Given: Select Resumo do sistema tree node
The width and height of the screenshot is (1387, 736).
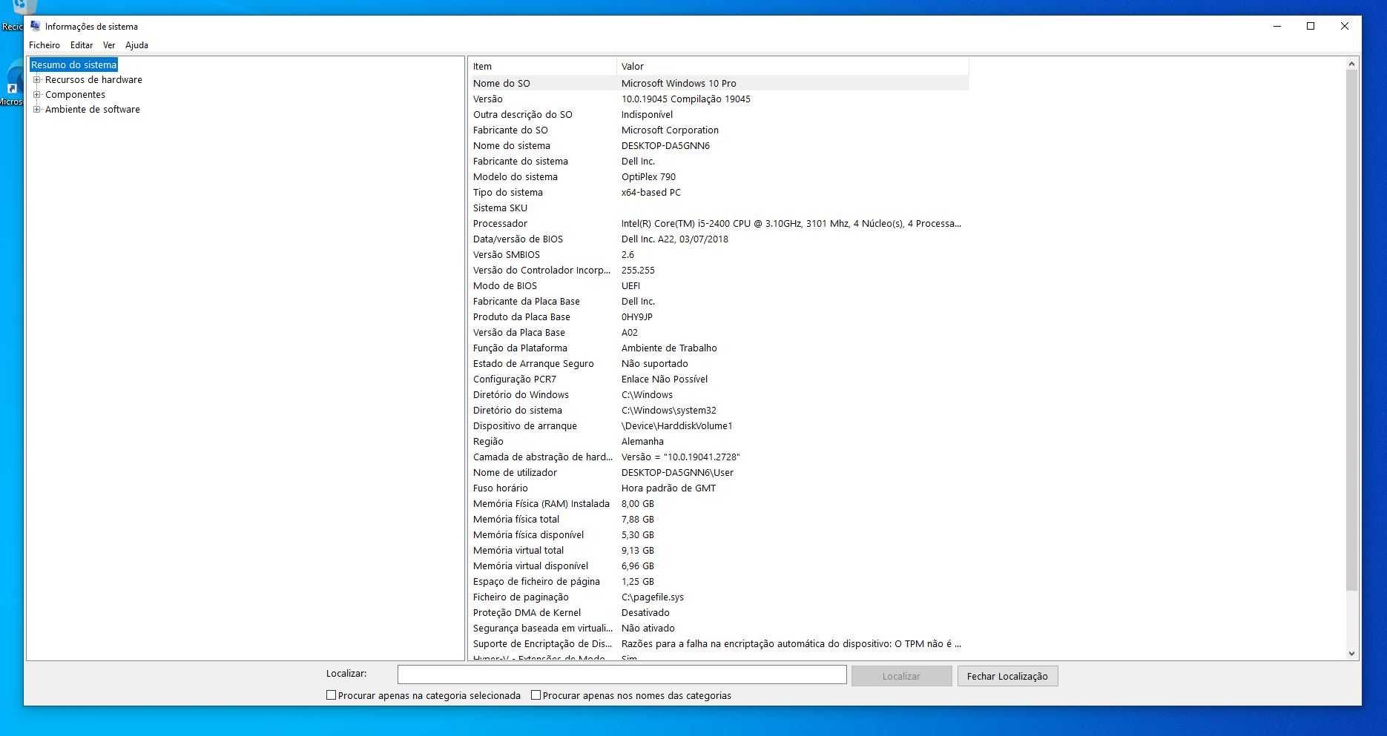Looking at the screenshot, I should (x=73, y=65).
